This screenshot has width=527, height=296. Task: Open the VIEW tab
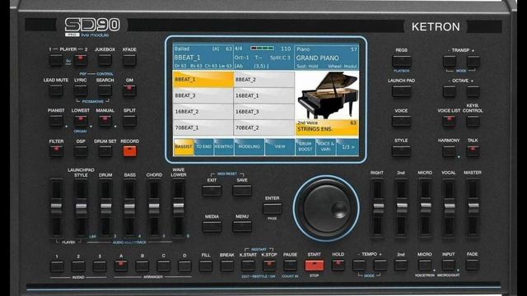point(280,146)
